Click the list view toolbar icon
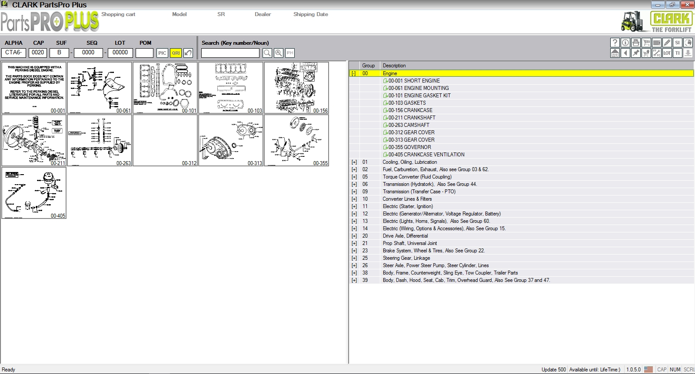Screen dimensions: 695x374 tap(656, 43)
